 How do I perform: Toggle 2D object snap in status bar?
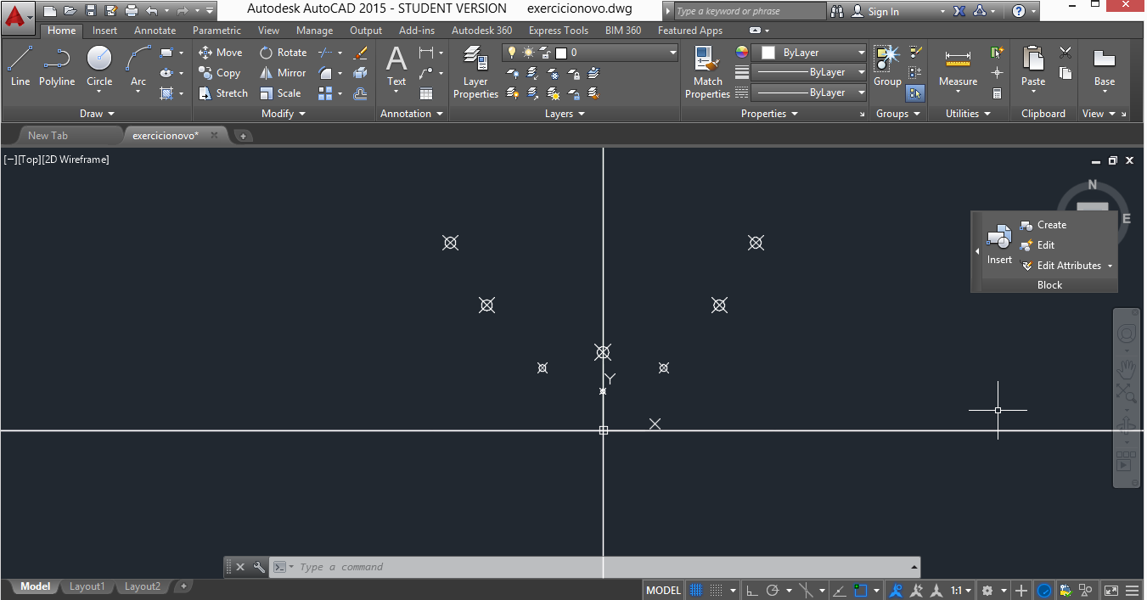[861, 590]
